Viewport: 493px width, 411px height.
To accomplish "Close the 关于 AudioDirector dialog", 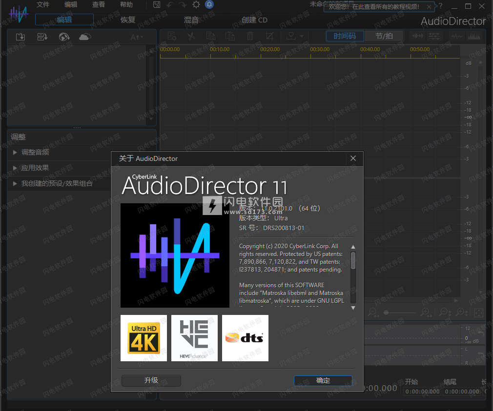I will pyautogui.click(x=353, y=158).
